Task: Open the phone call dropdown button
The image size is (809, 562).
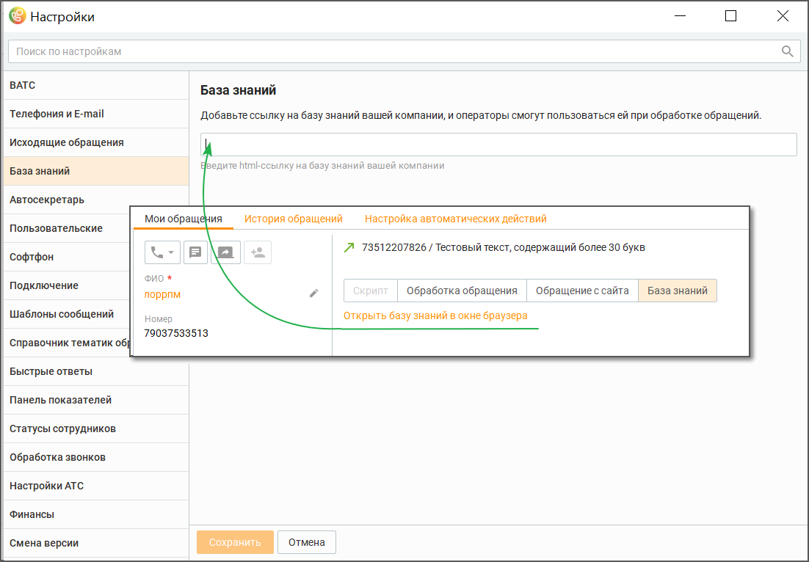Action: tap(162, 252)
